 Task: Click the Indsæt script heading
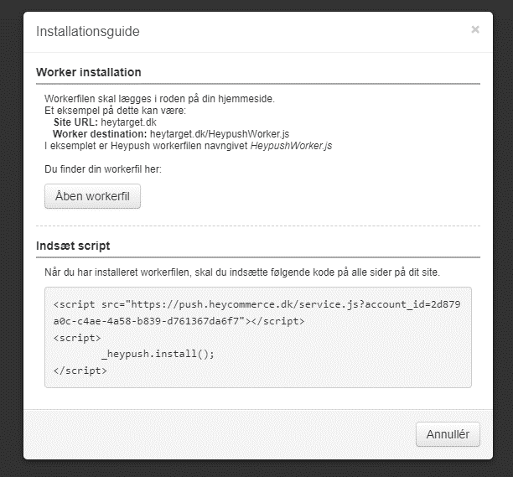point(74,246)
